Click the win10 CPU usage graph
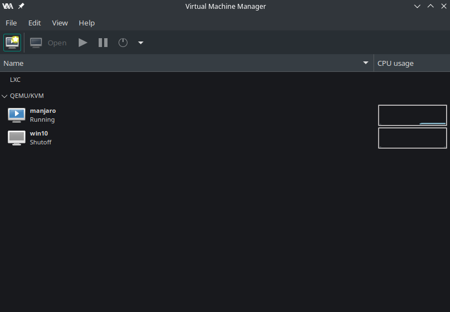450x312 pixels. coord(412,138)
